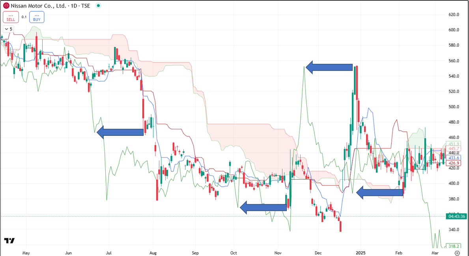Click the May label on time axis
Screen dimensions: 469x256
26,253
